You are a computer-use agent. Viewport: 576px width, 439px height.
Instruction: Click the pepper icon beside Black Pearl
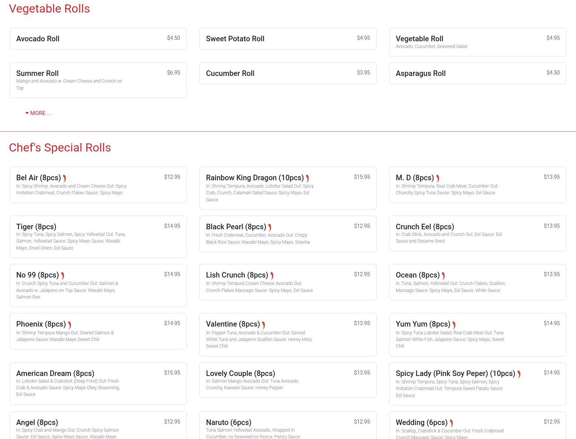pyautogui.click(x=270, y=228)
